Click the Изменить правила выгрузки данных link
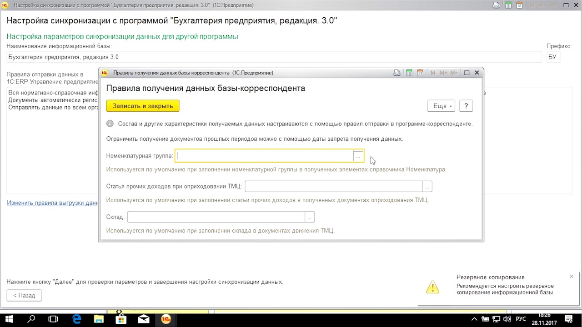This screenshot has height=327, width=582. [x=53, y=203]
